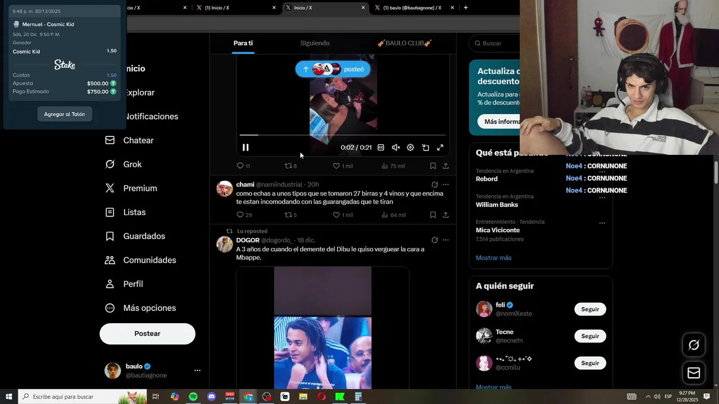Viewport: 719px width, 404px height.
Task: Open a new browser tab
Action: [x=466, y=8]
